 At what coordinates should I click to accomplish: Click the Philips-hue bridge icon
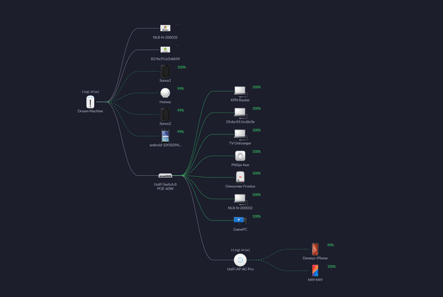tap(240, 156)
